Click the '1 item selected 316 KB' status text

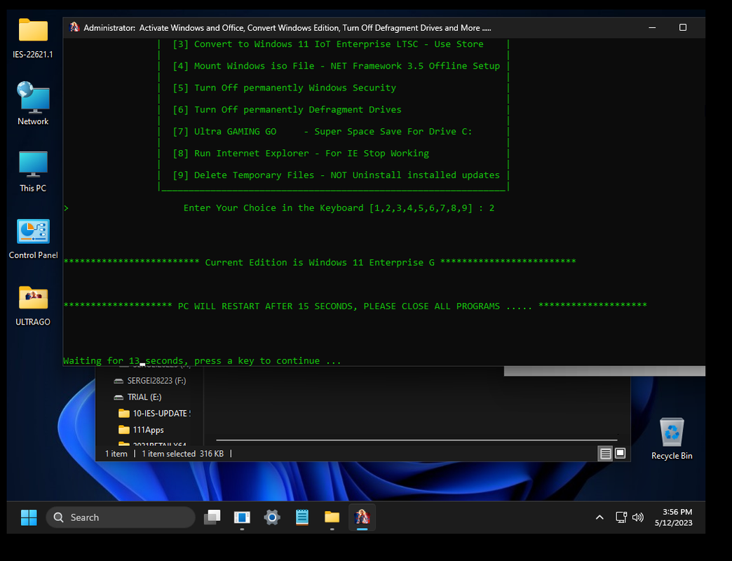(182, 454)
